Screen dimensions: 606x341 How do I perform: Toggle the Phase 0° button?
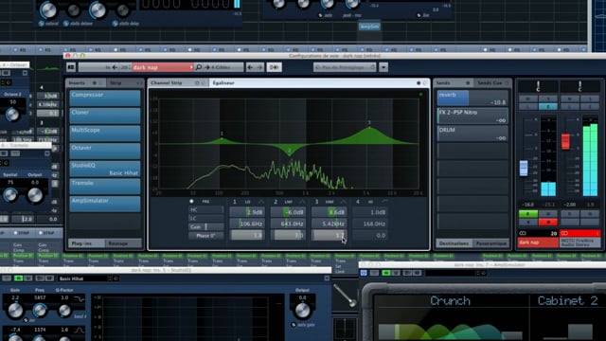(x=206, y=236)
